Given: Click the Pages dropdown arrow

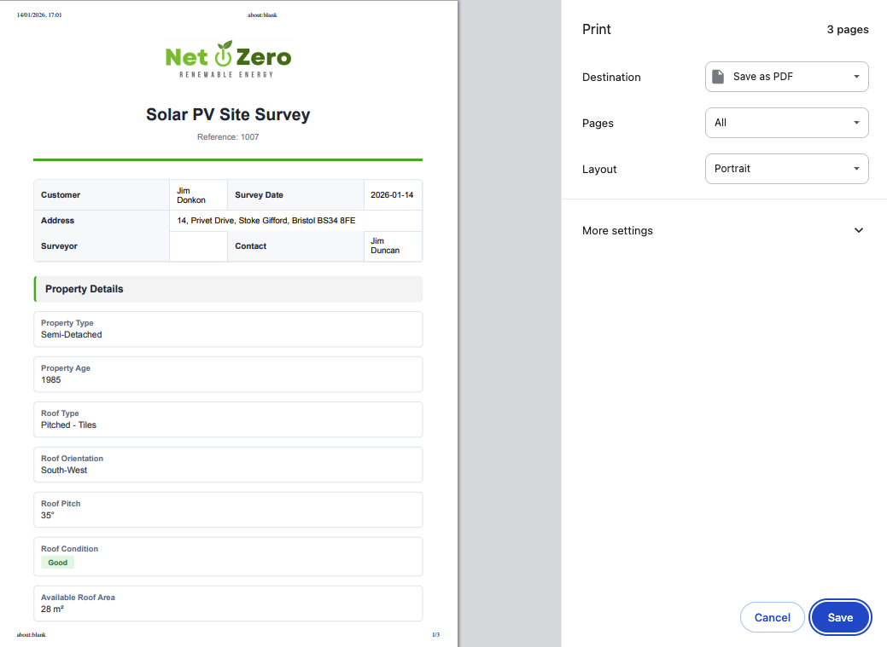Looking at the screenshot, I should click(x=856, y=123).
